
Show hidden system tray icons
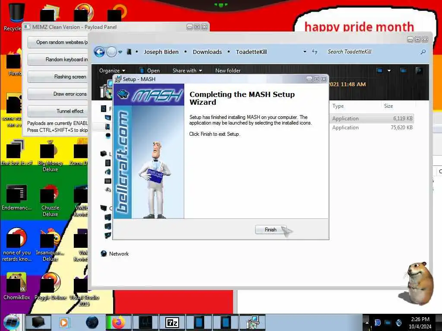[x=367, y=323]
